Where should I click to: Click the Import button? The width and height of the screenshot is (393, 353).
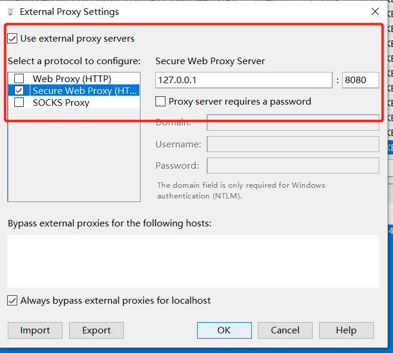[x=35, y=330]
